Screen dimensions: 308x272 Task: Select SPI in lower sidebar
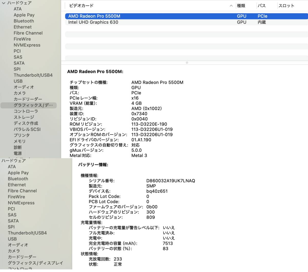pyautogui.click(x=11, y=227)
